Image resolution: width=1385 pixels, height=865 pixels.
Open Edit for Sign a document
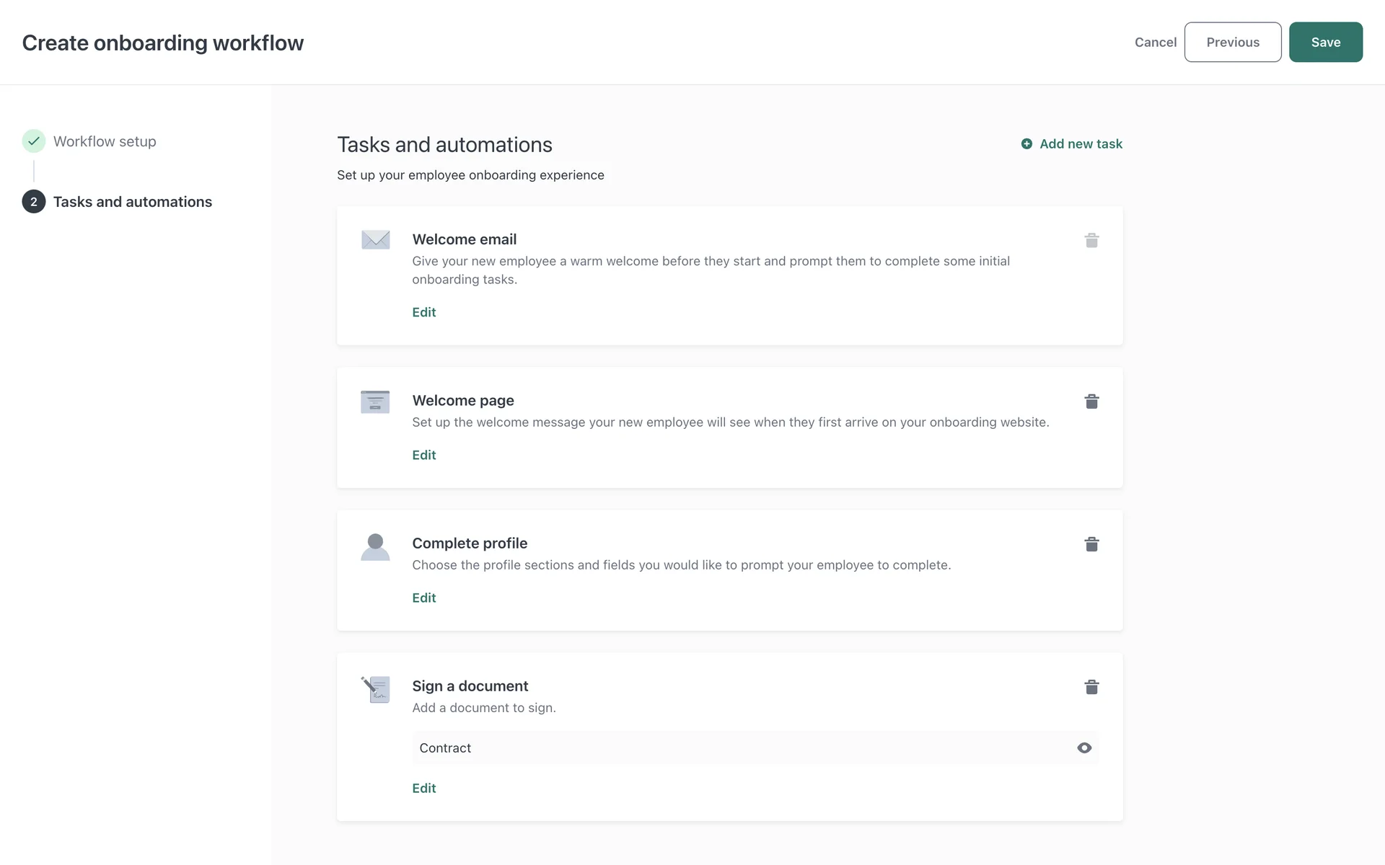(x=424, y=788)
